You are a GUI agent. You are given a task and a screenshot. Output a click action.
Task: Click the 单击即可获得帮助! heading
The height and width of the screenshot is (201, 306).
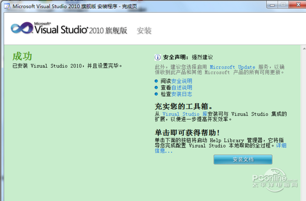coord(187,133)
